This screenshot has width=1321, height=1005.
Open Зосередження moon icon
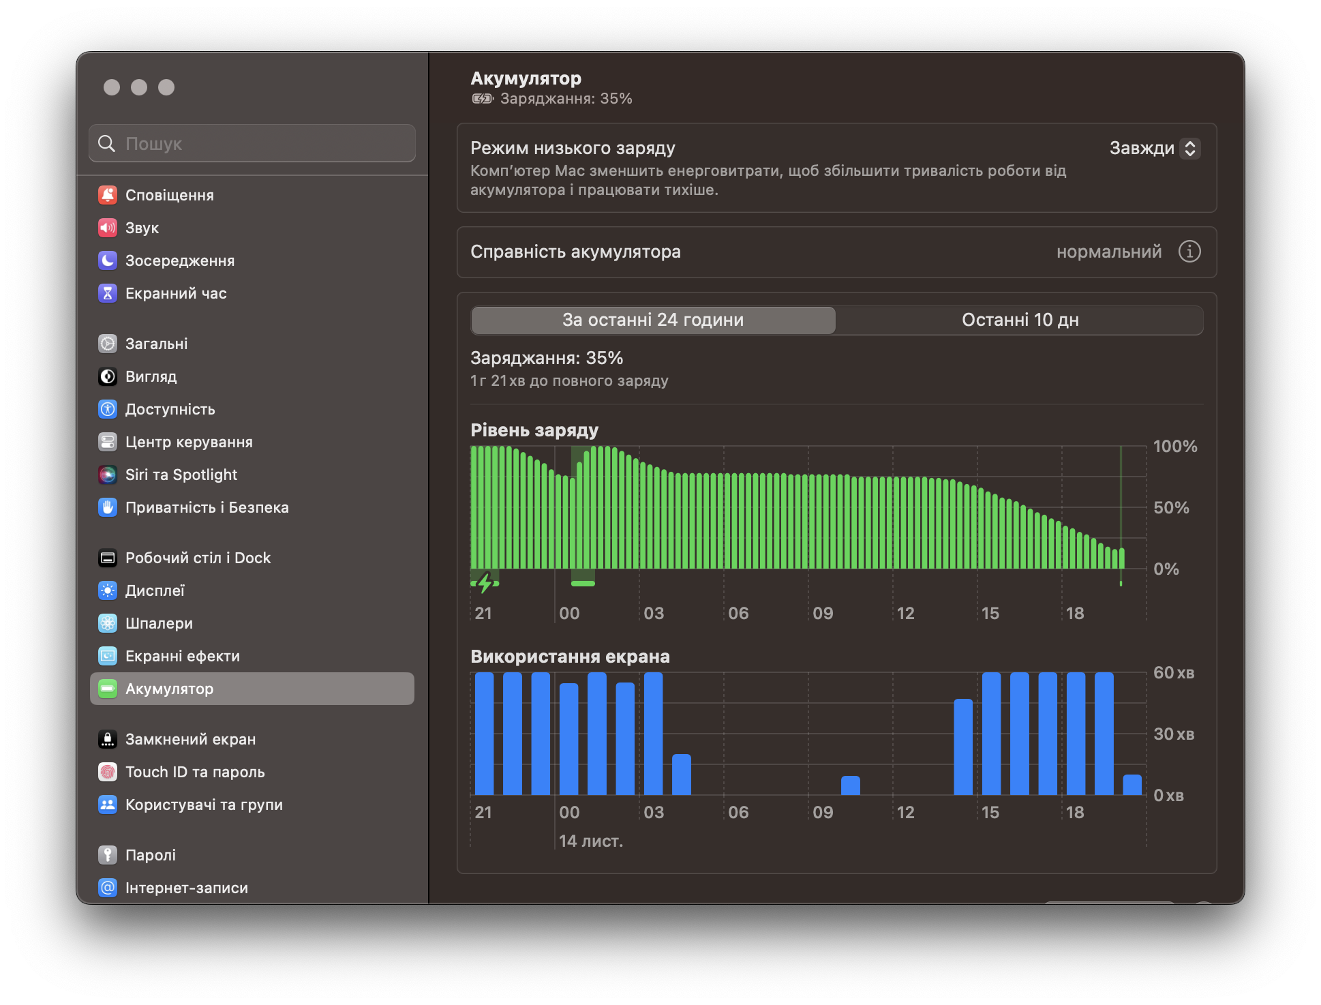tap(108, 260)
